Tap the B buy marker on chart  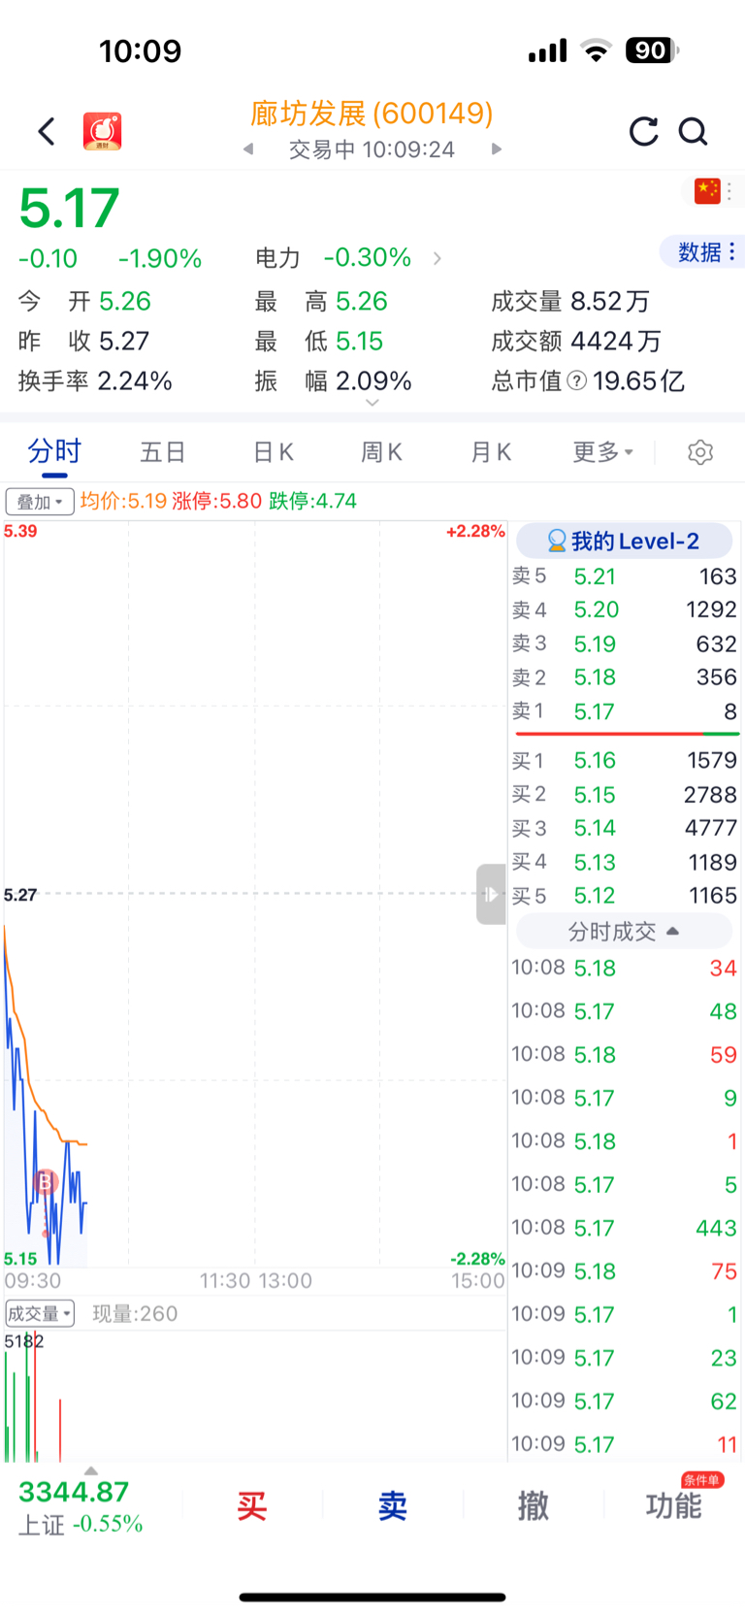(46, 1182)
